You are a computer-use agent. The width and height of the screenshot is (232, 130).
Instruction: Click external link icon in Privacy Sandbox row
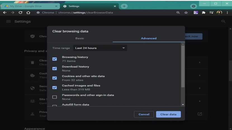[200, 114]
